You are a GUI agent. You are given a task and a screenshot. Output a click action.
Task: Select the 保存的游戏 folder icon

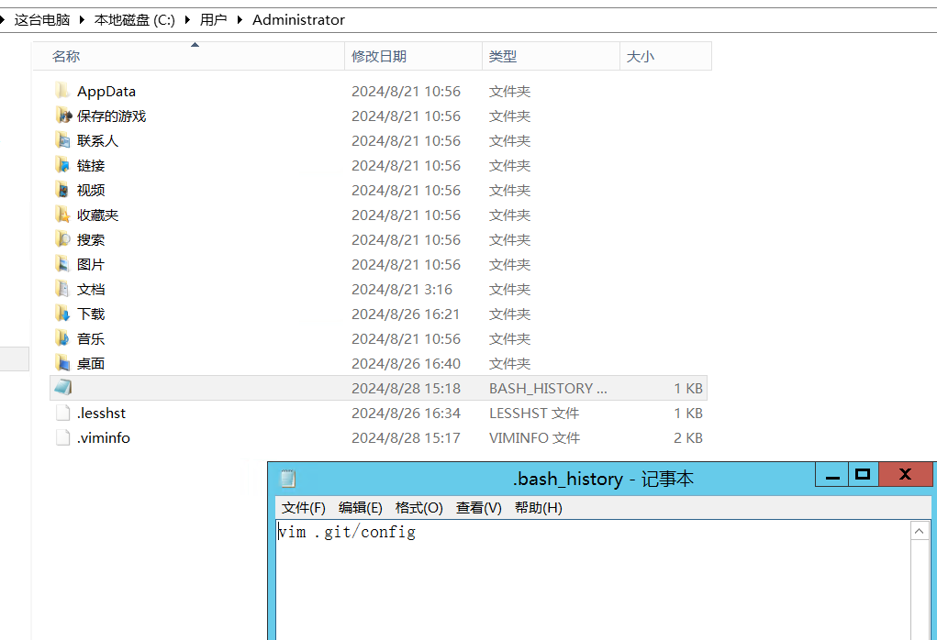click(x=62, y=116)
